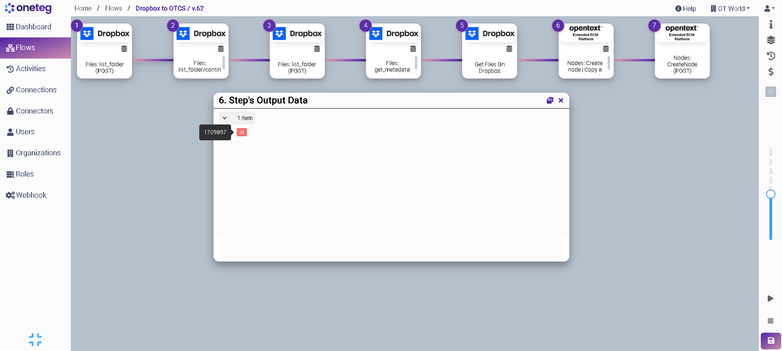Open the flow history icon
Screen dimensions: 782x351
coord(771,56)
